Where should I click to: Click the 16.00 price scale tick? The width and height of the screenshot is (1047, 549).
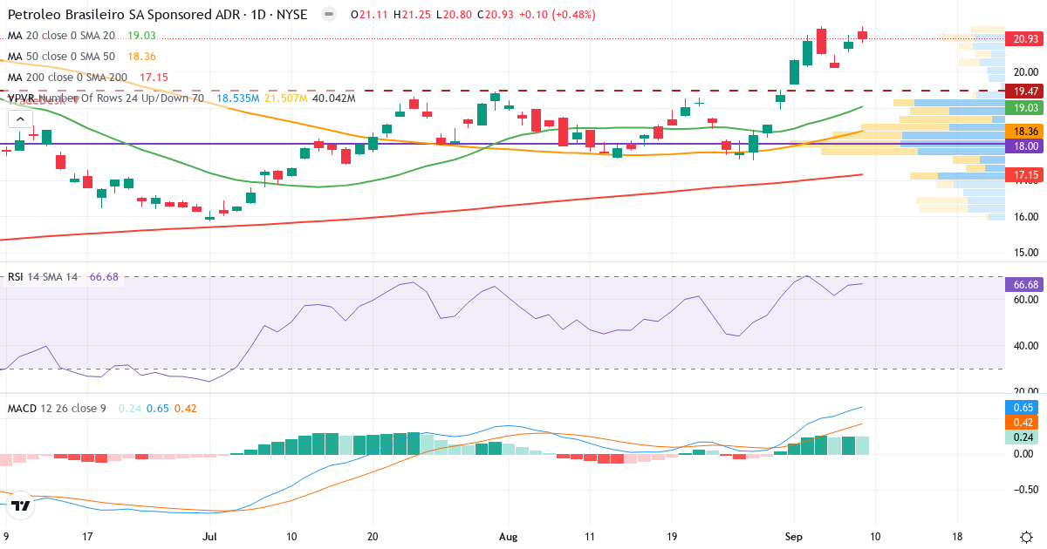tap(1025, 217)
